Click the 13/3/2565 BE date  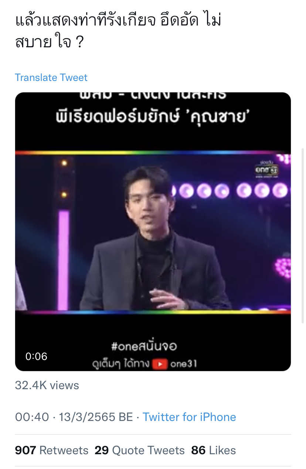(96, 417)
